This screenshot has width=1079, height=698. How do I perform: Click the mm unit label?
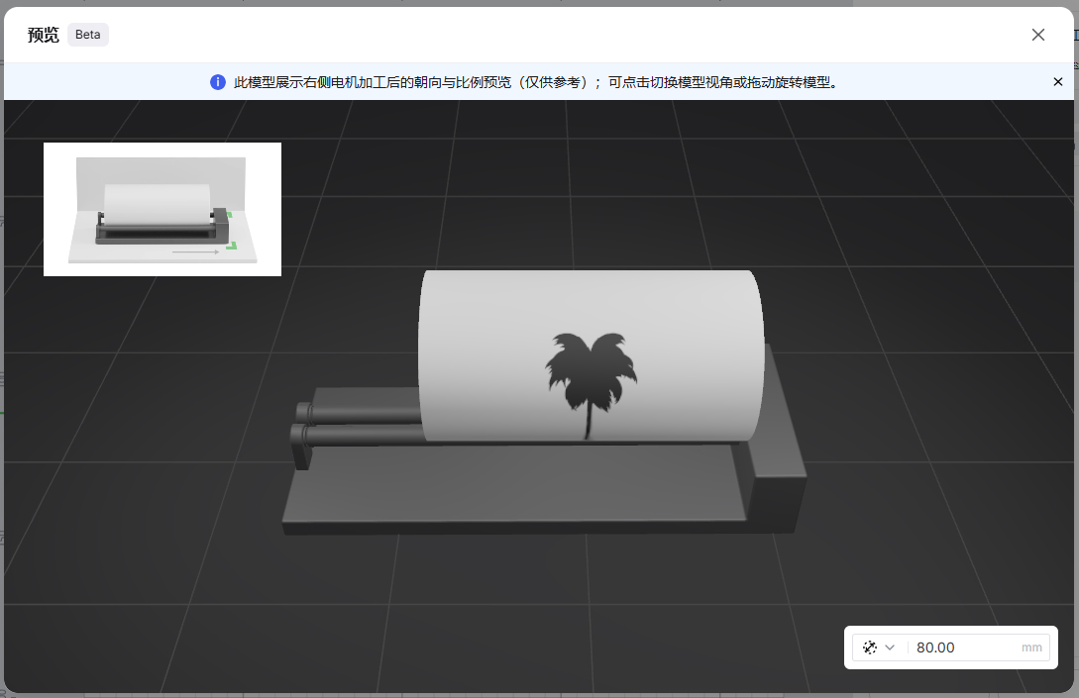[x=1031, y=648]
